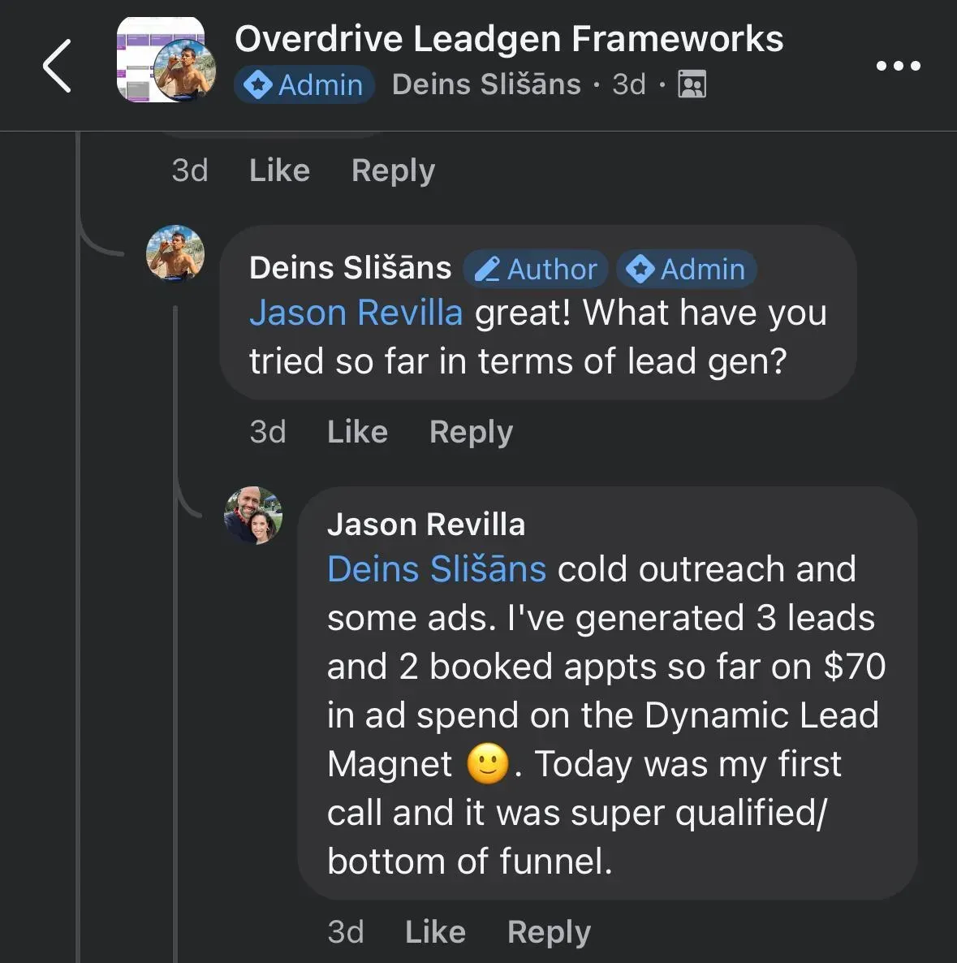Open Deins Slišāns' comment profile picture
This screenshot has width=957, height=963.
(175, 254)
